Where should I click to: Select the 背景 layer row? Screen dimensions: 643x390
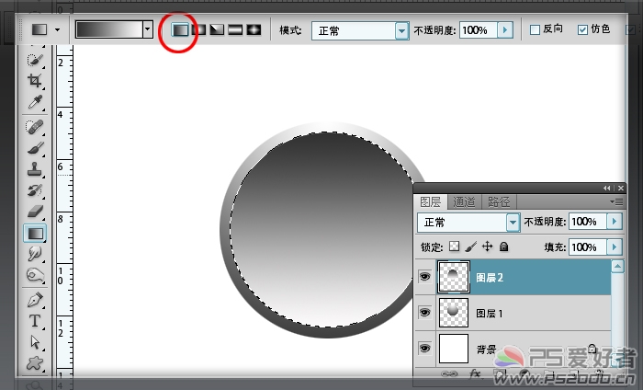(x=513, y=349)
